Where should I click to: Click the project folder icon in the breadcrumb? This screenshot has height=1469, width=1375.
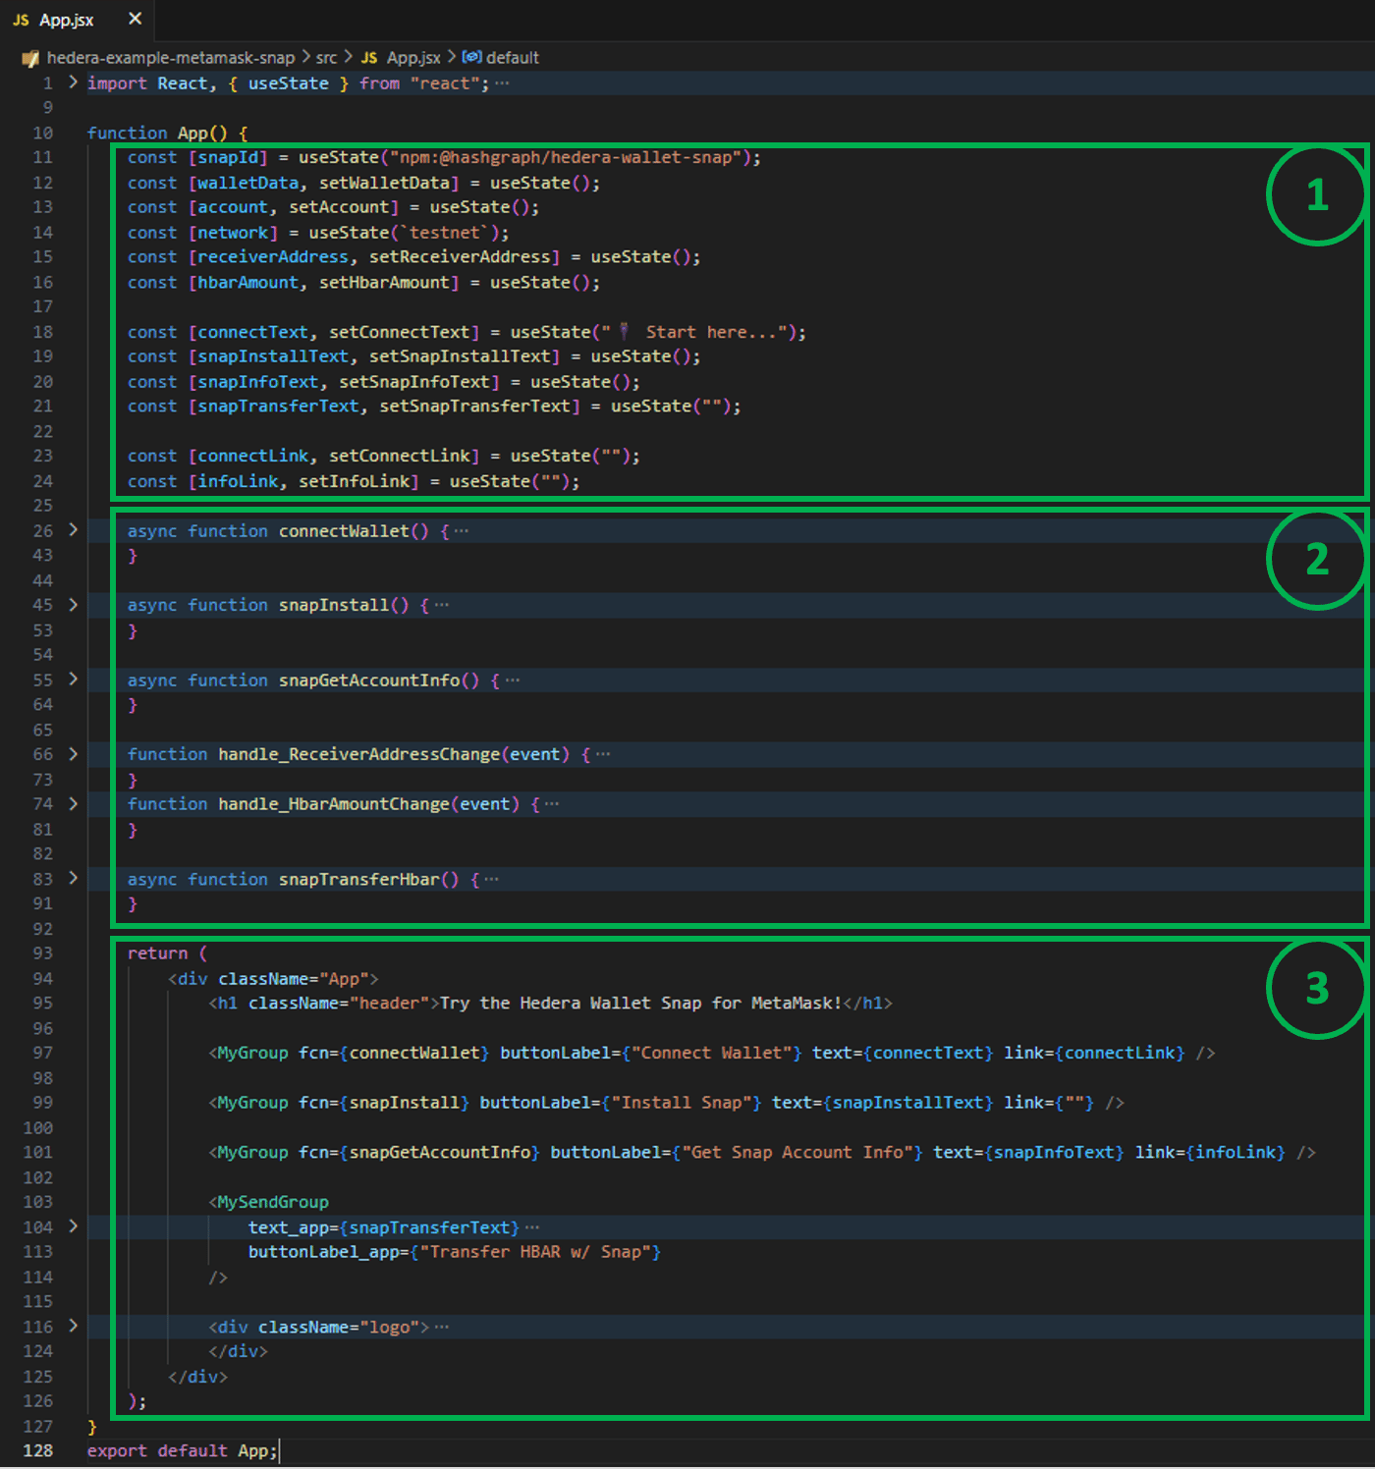[30, 58]
